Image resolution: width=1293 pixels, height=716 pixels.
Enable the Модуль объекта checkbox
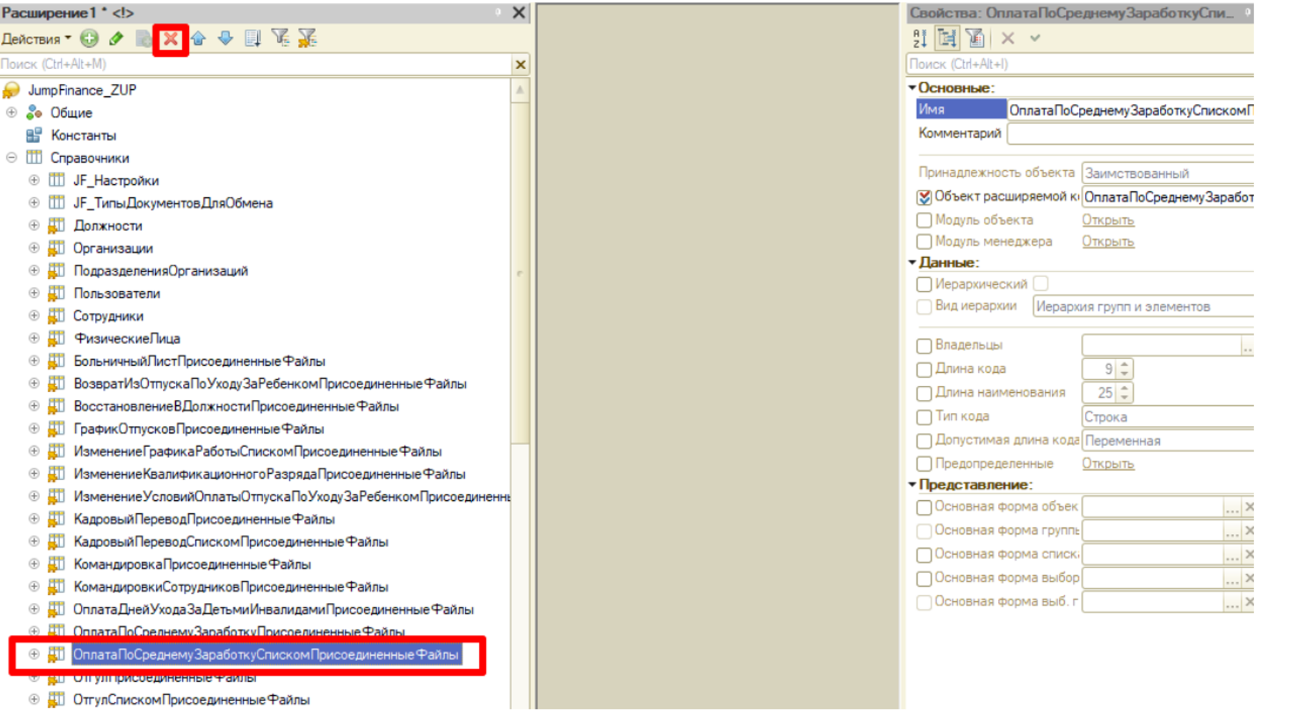[924, 220]
